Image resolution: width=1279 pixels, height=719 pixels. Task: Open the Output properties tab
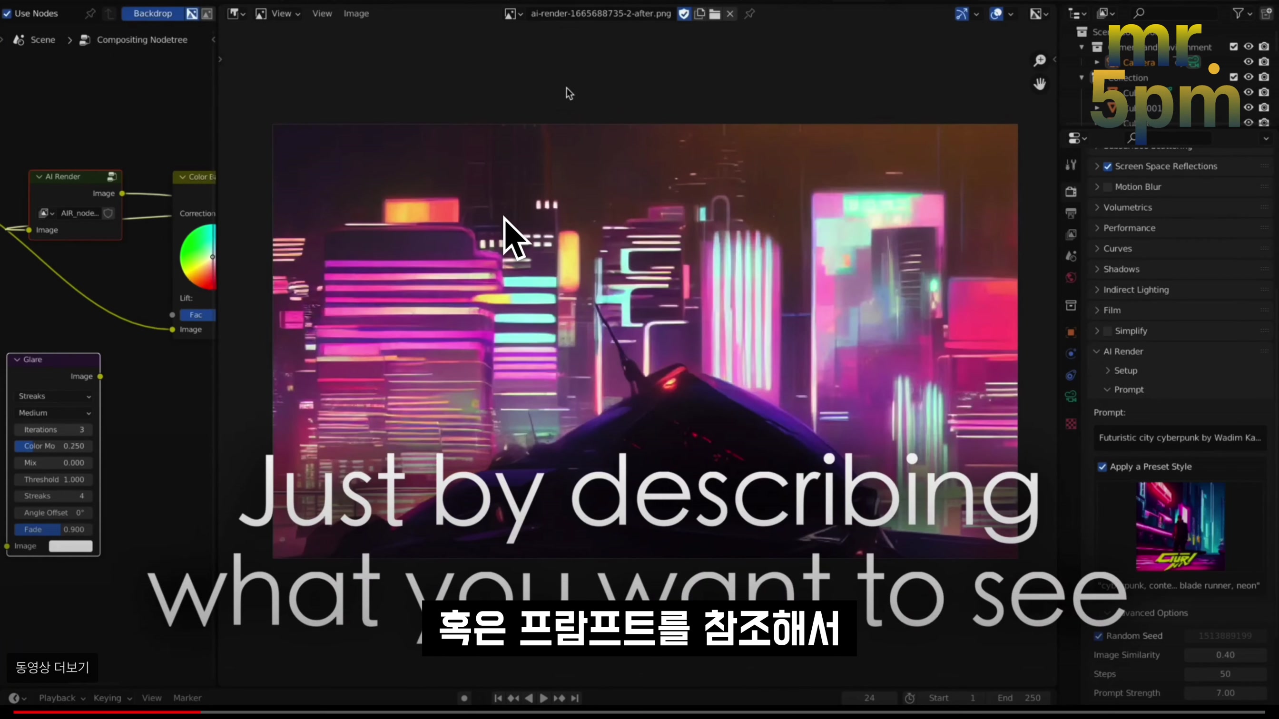tap(1071, 214)
